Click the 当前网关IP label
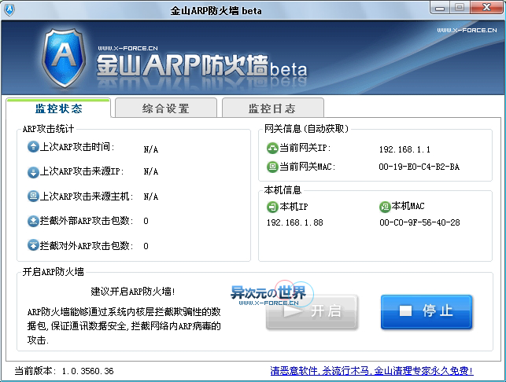The image size is (506, 382). pos(305,148)
